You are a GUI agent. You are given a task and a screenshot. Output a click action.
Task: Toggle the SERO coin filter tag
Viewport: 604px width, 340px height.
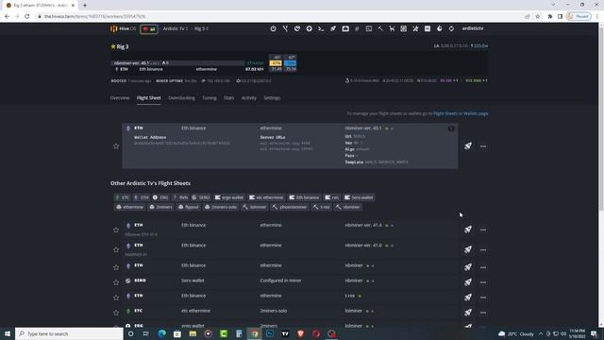pyautogui.click(x=201, y=197)
